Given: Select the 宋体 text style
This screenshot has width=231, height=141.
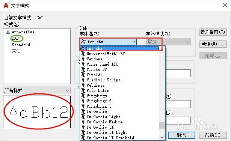Looking at the screenshot, I should (16, 51).
